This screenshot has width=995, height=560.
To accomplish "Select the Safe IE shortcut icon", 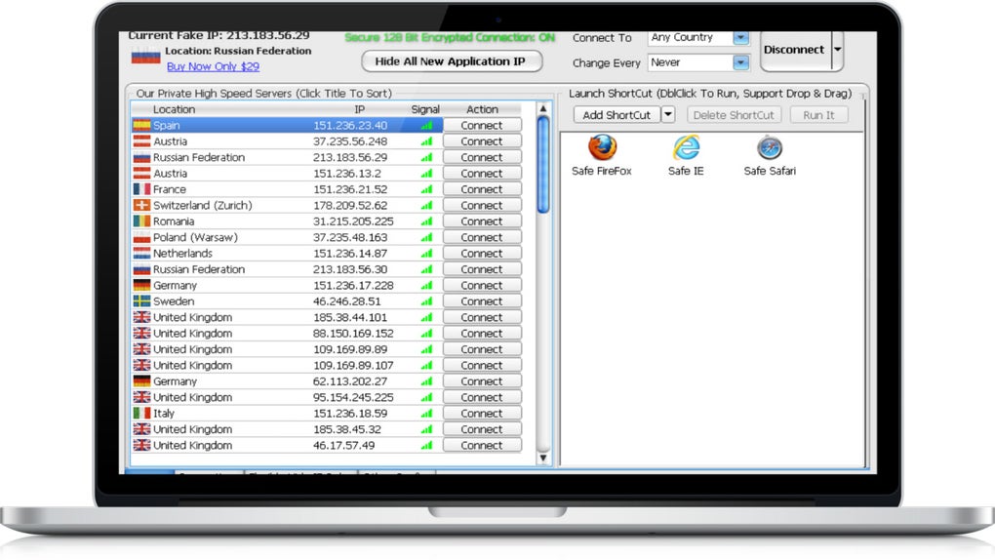I will click(686, 148).
